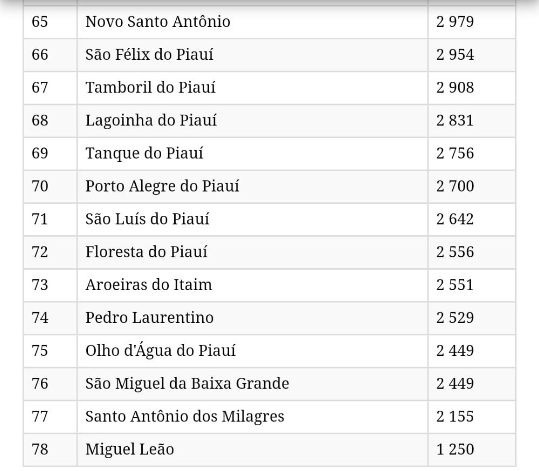Image resolution: width=539 pixels, height=471 pixels.
Task: Select Tamboril do Piauí row text
Action: (x=150, y=88)
